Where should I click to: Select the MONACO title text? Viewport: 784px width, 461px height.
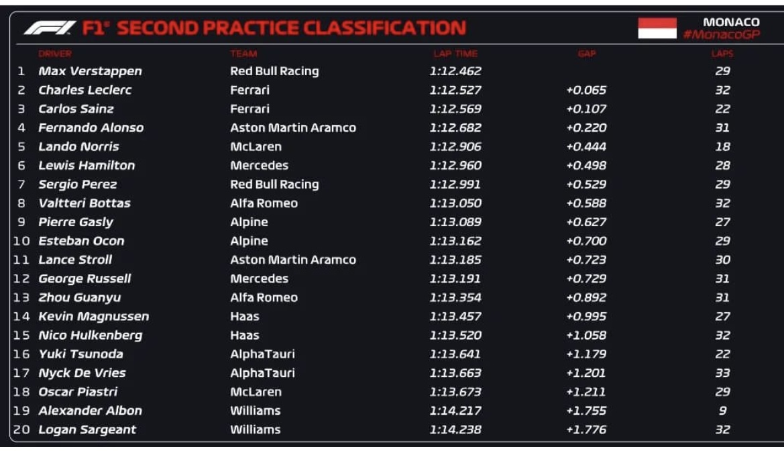pos(731,22)
